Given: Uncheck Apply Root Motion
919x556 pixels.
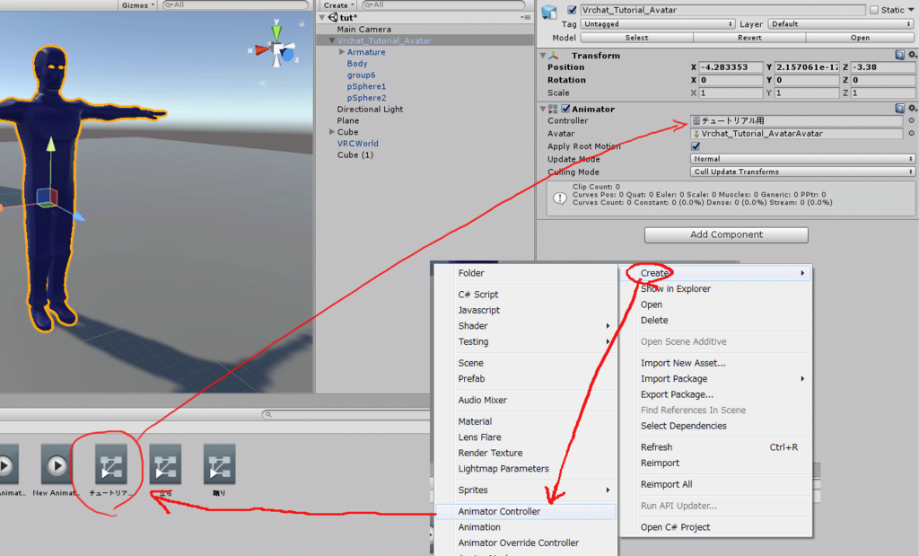Looking at the screenshot, I should click(696, 146).
